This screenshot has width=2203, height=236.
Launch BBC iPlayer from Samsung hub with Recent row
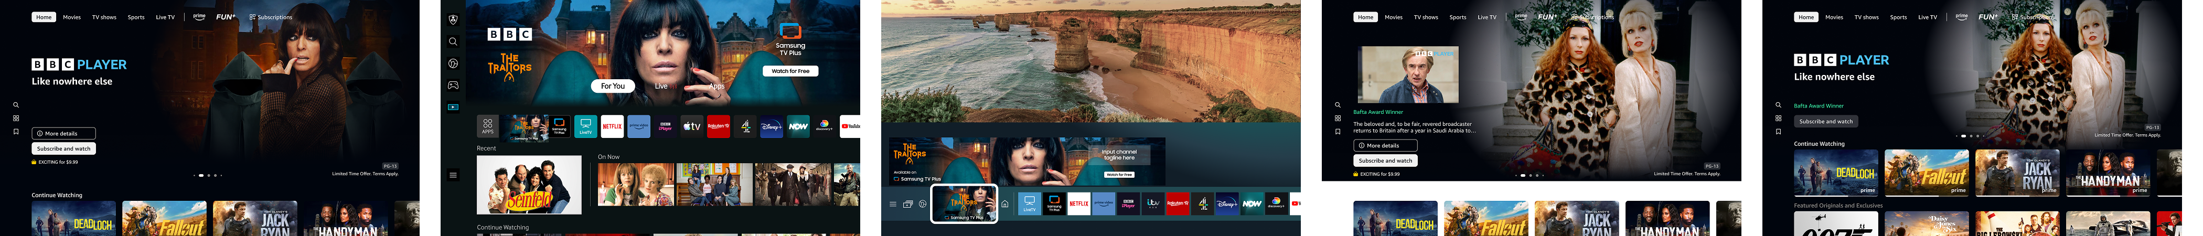coord(665,126)
